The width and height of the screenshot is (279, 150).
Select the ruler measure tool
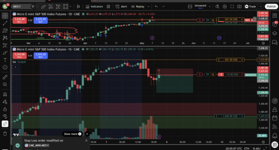pyautogui.click(x=5, y=77)
